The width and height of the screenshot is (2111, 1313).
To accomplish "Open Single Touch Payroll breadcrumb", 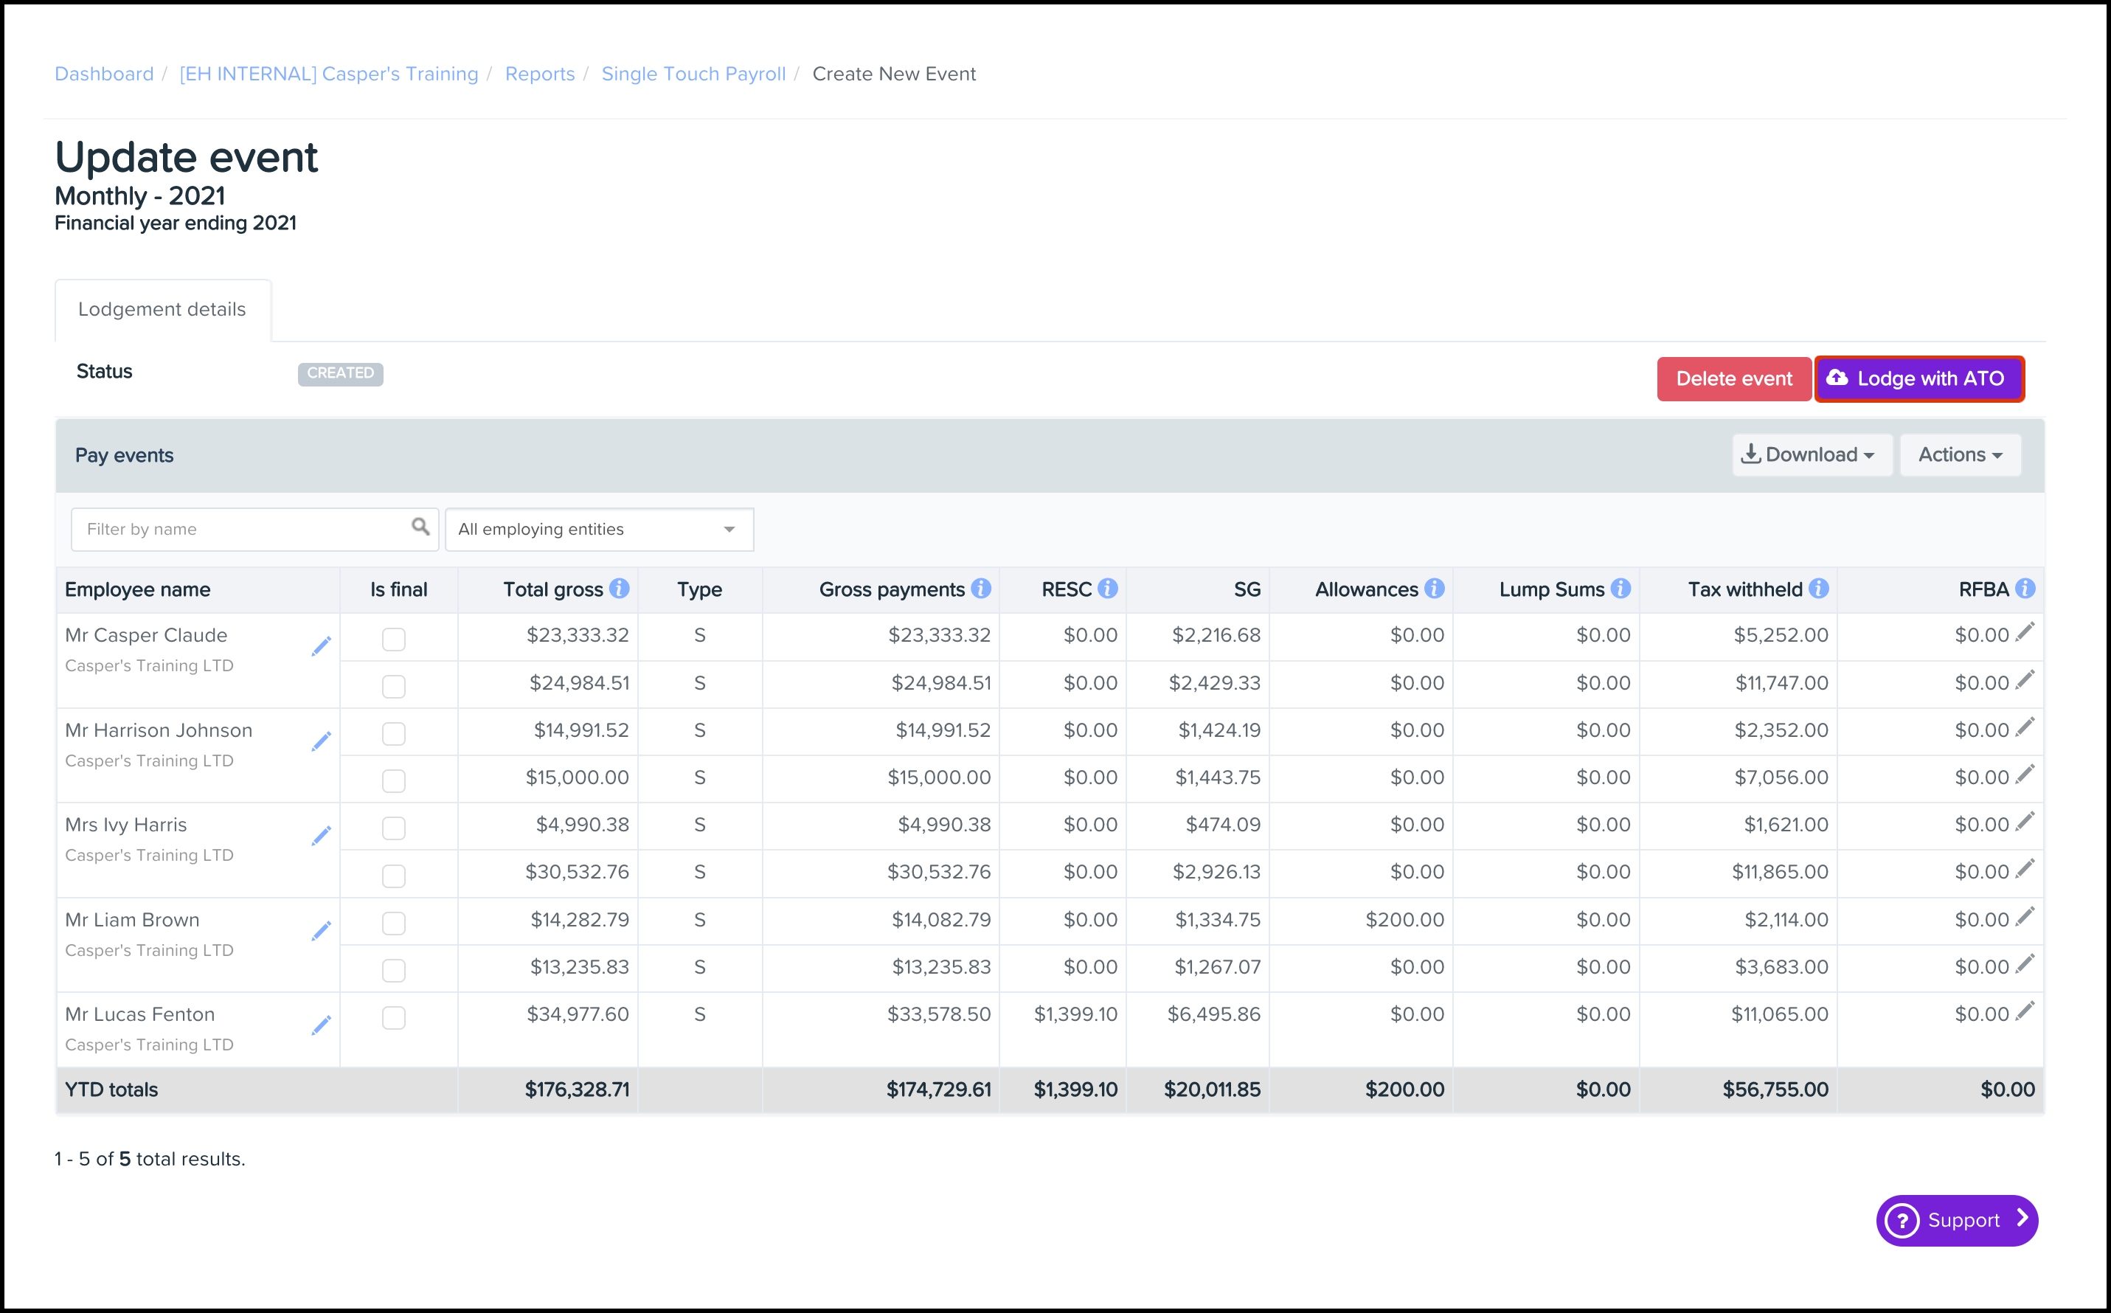I will (x=693, y=74).
